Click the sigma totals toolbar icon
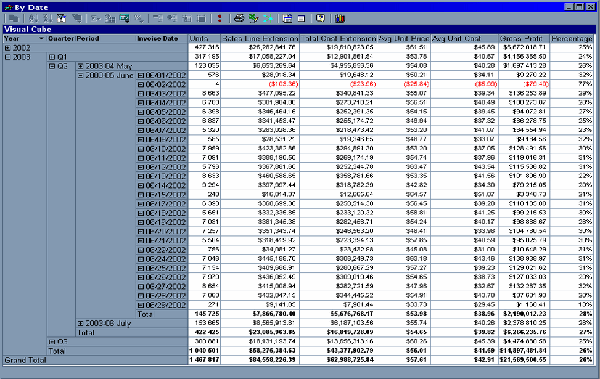Viewport: 600px width, 379px height. tap(96, 18)
